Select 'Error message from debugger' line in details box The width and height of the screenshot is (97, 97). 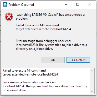point(30,82)
